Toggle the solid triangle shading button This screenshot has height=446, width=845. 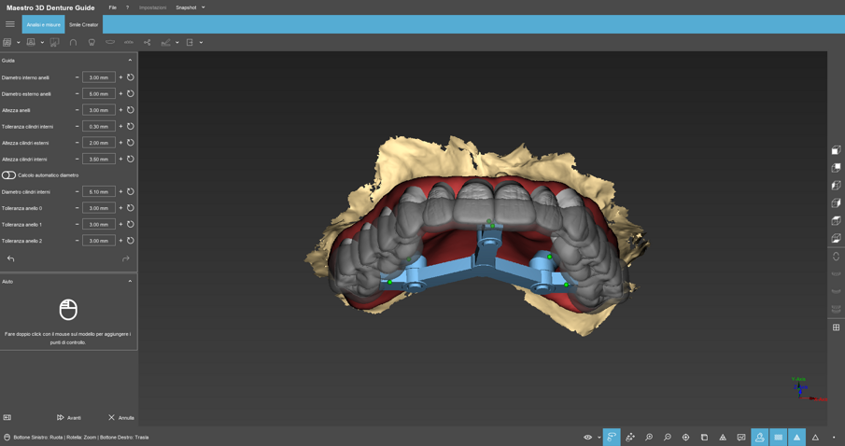point(796,437)
